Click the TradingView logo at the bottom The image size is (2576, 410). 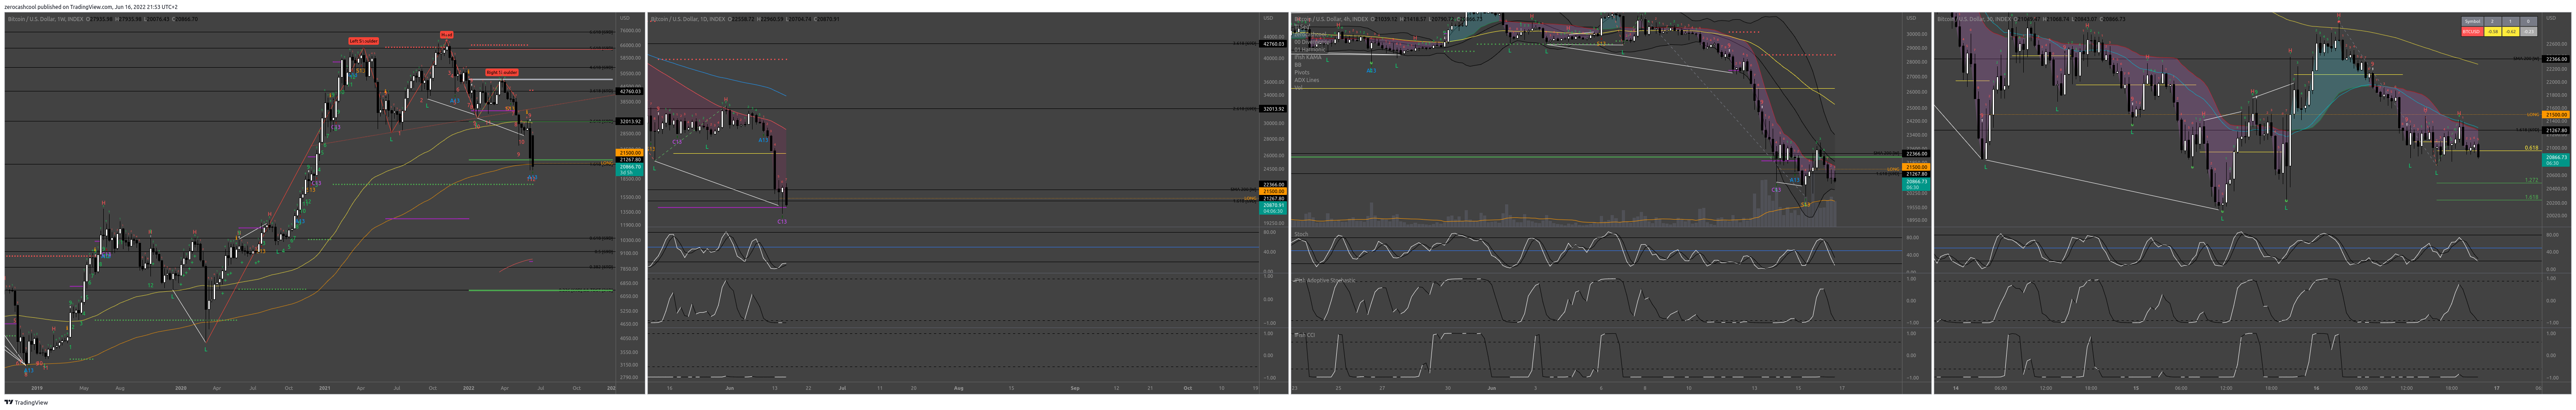tap(25, 403)
